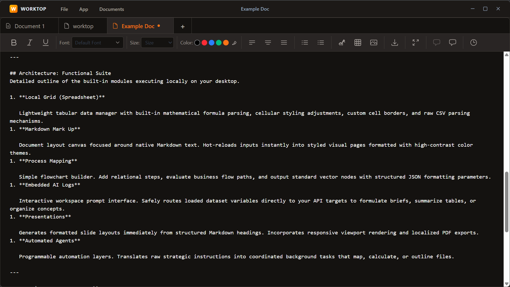Click the text 'Presentations'

click(x=45, y=217)
